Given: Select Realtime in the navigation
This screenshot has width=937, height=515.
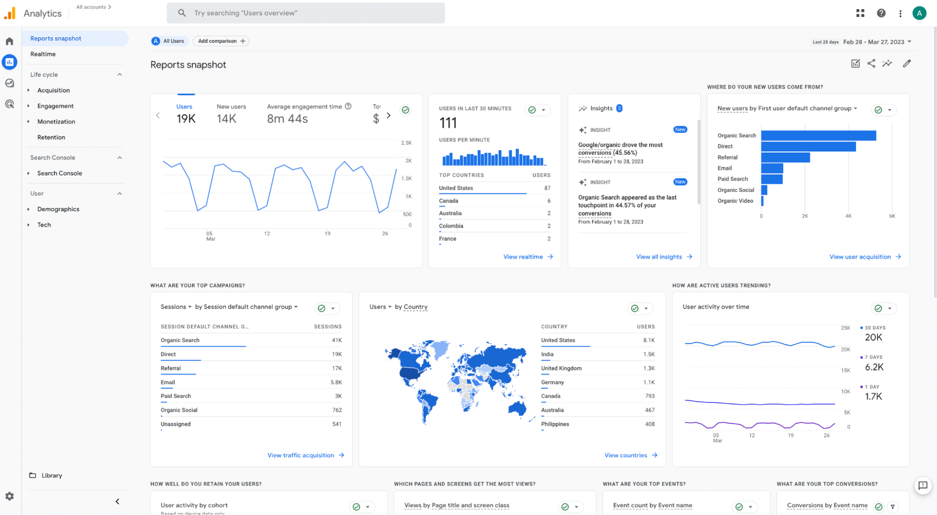Looking at the screenshot, I should point(43,54).
